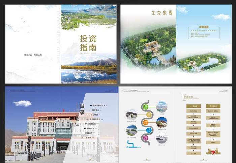Select contents entry 招商流程

pyautogui.click(x=89, y=133)
